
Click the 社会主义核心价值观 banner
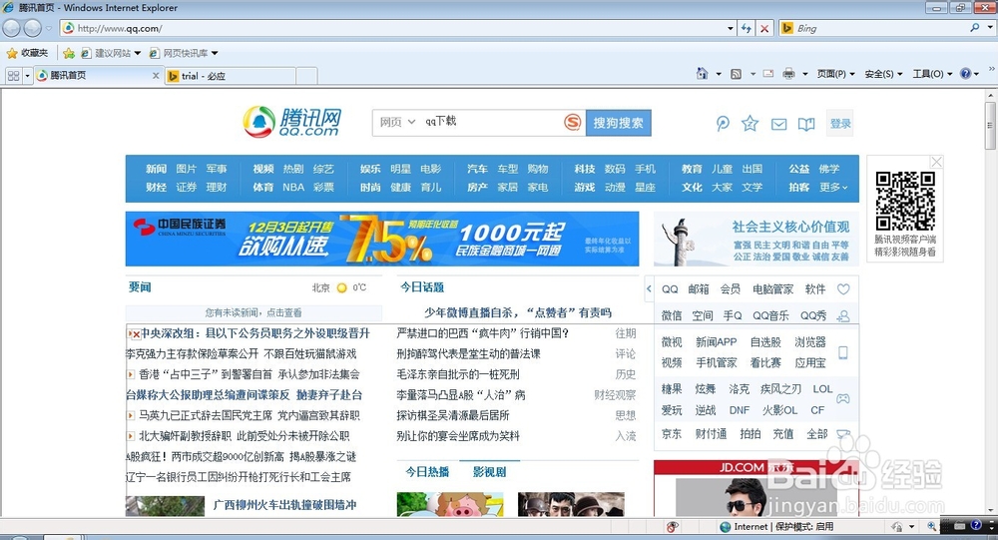click(755, 240)
